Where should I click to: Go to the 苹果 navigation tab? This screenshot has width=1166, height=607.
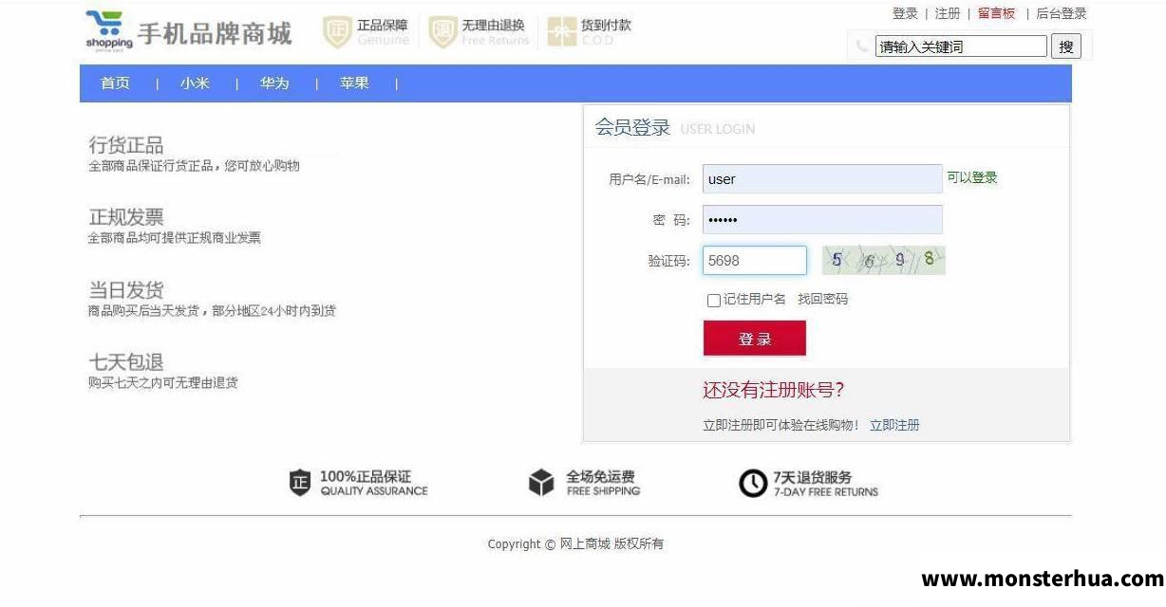click(x=354, y=83)
